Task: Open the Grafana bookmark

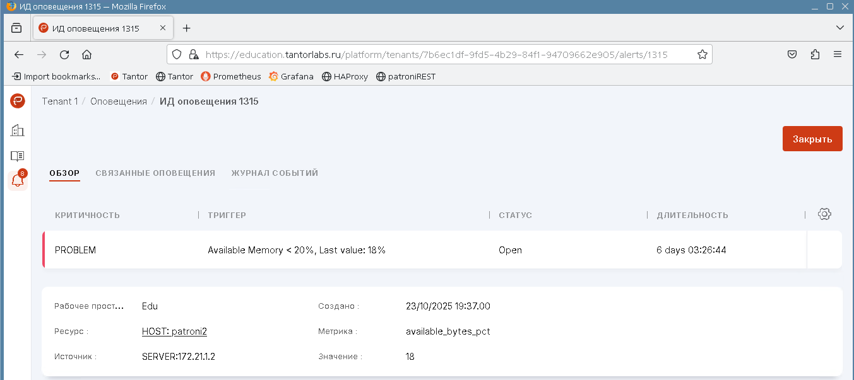Action: tap(291, 77)
